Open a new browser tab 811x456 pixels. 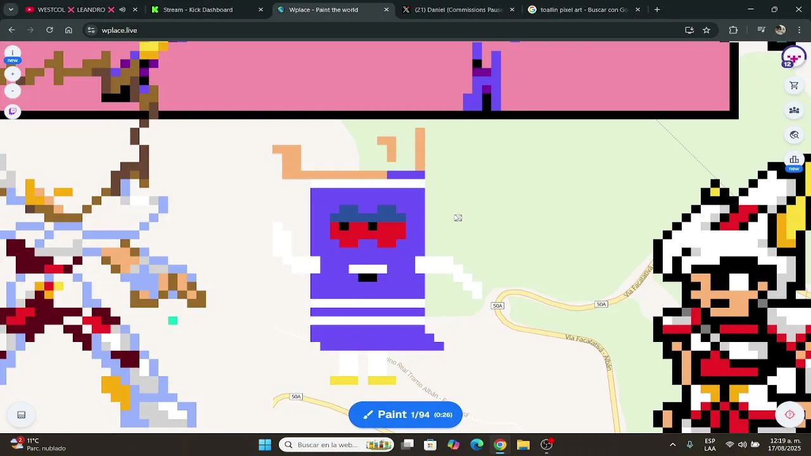coord(657,9)
